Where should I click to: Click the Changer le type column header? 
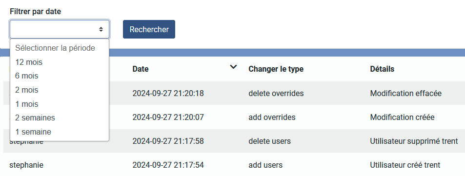(276, 69)
